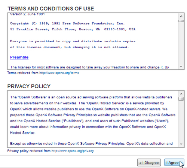
Task: Click Privacy Policy scrollbar track below thumb
Action: point(181,121)
